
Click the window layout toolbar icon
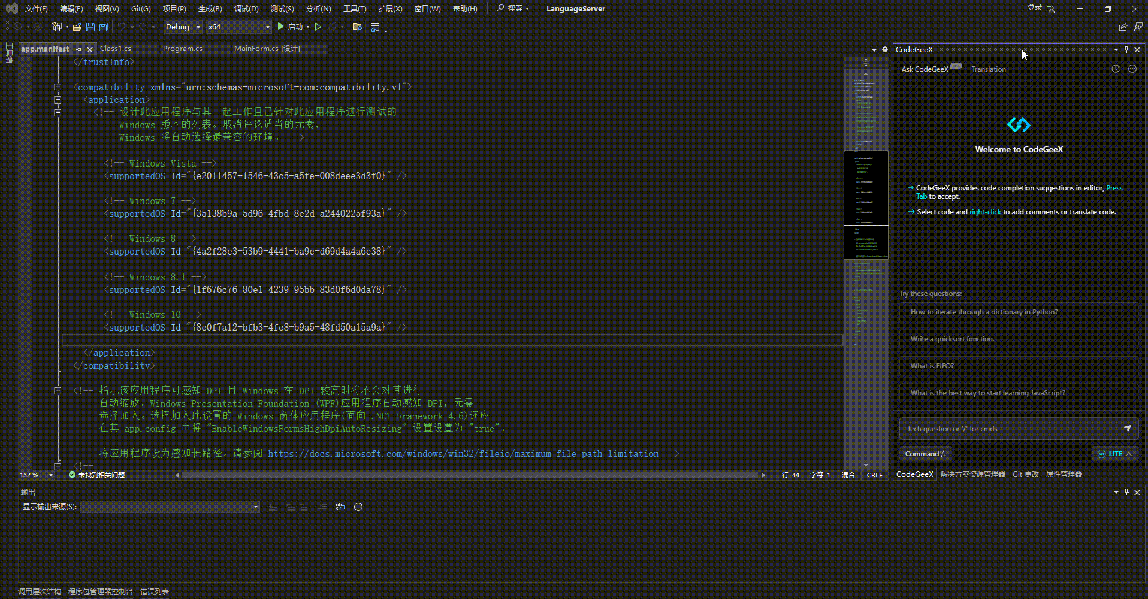pos(375,26)
